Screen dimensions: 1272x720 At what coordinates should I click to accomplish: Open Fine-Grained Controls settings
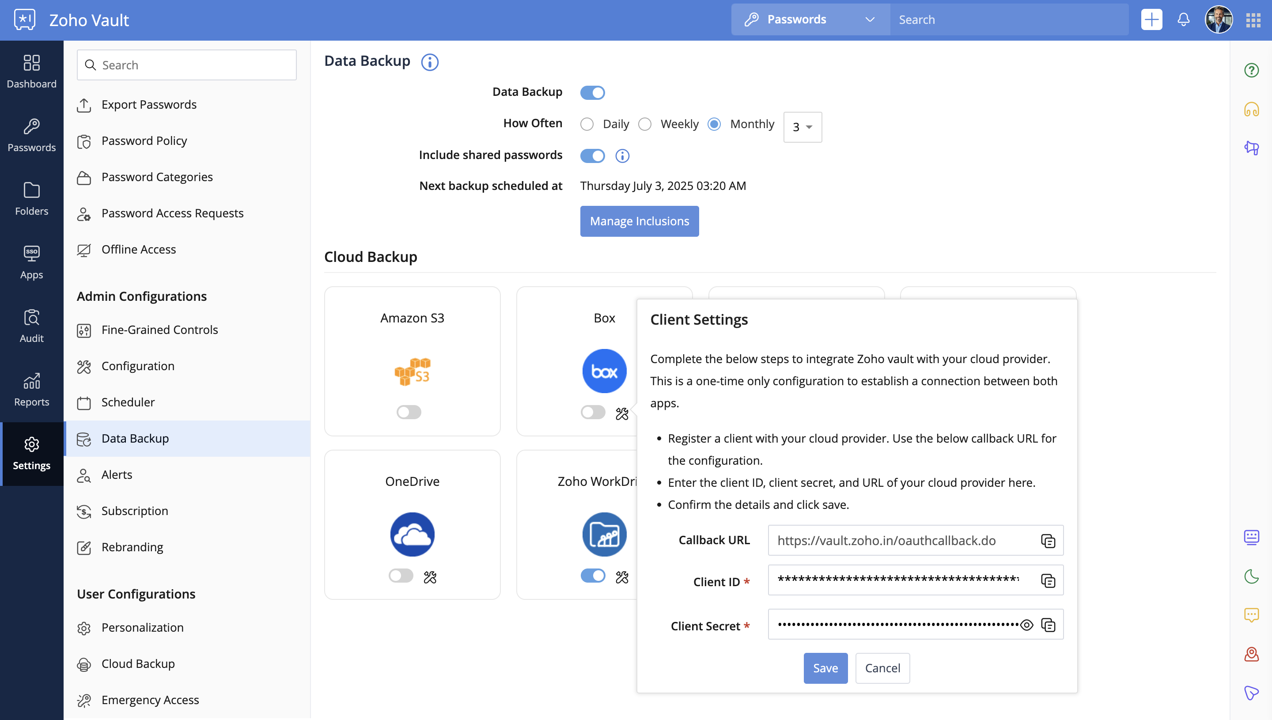[159, 330]
